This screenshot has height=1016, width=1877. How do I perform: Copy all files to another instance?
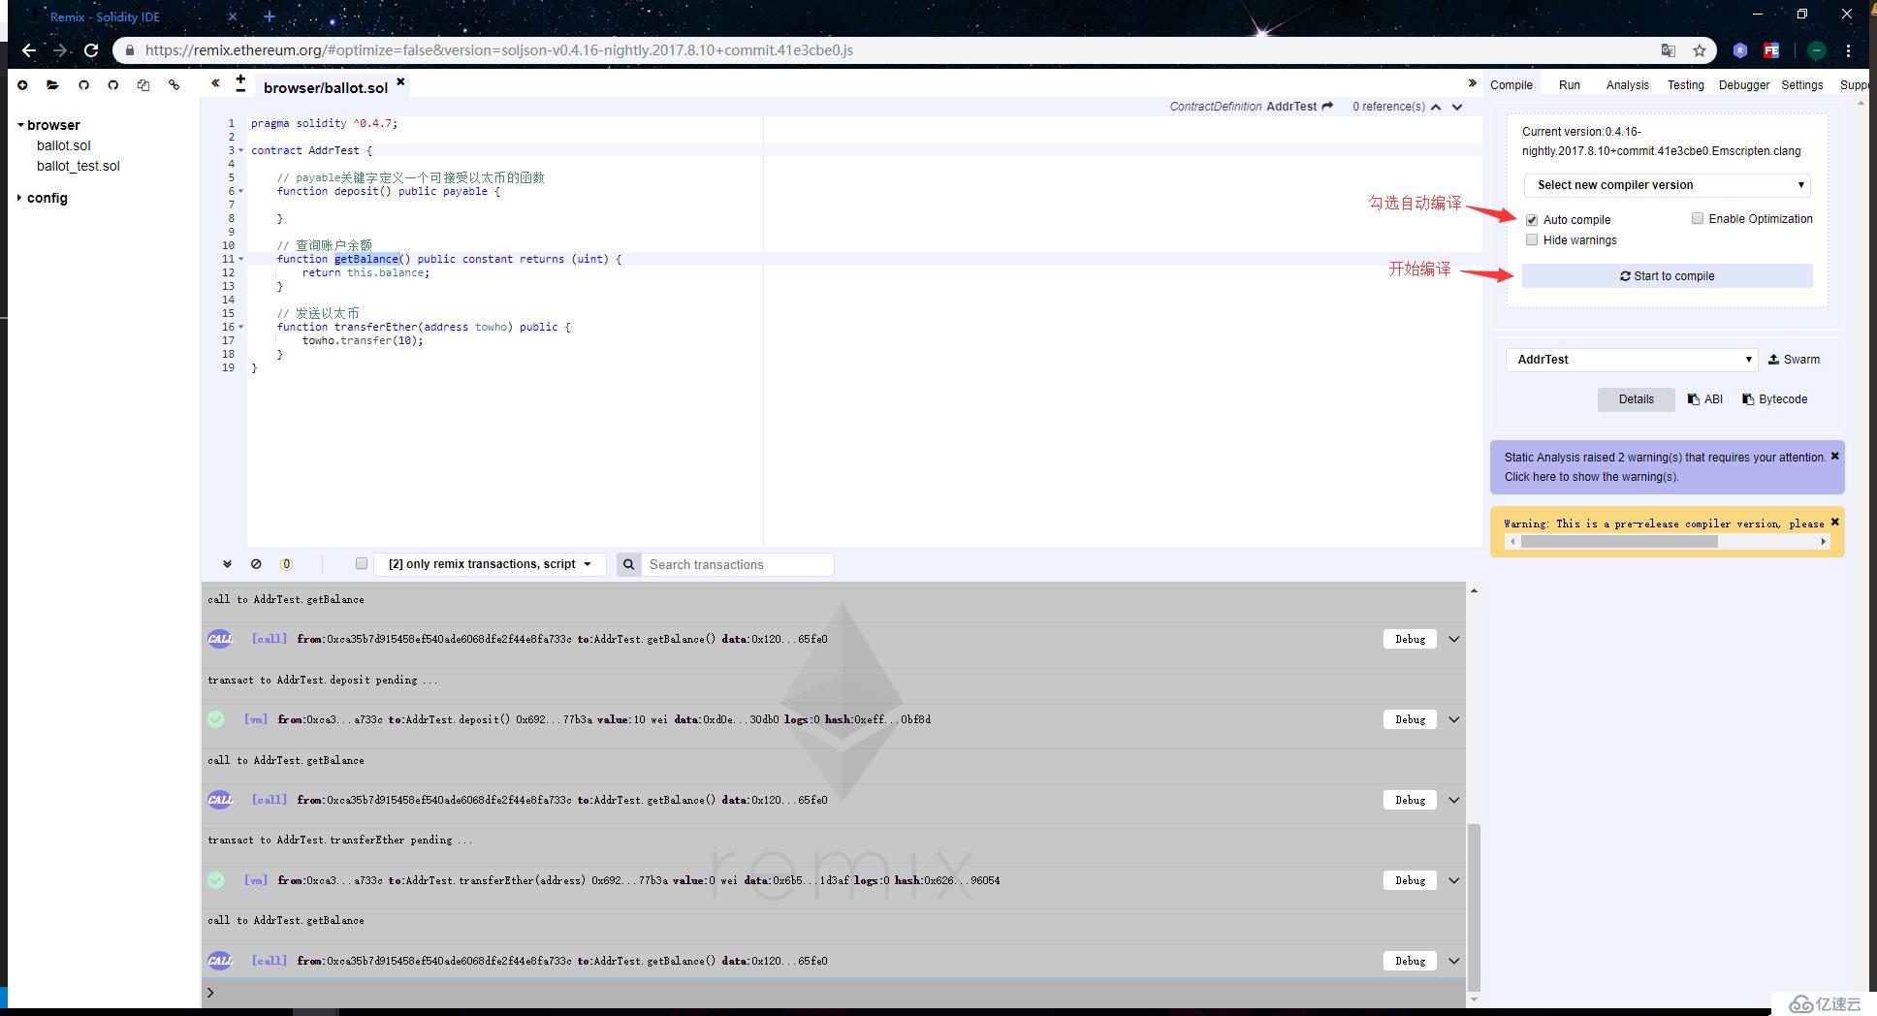pos(143,85)
